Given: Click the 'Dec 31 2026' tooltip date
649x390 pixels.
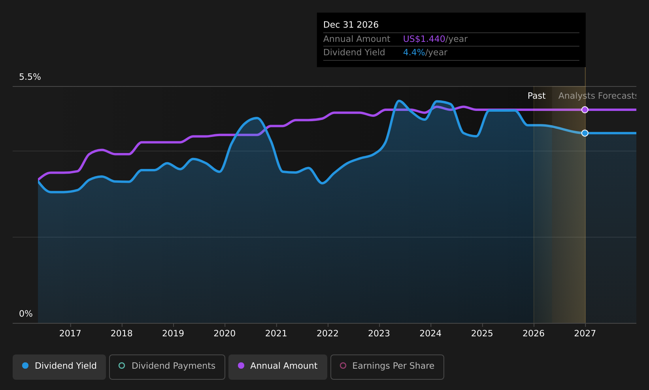Looking at the screenshot, I should pyautogui.click(x=351, y=25).
